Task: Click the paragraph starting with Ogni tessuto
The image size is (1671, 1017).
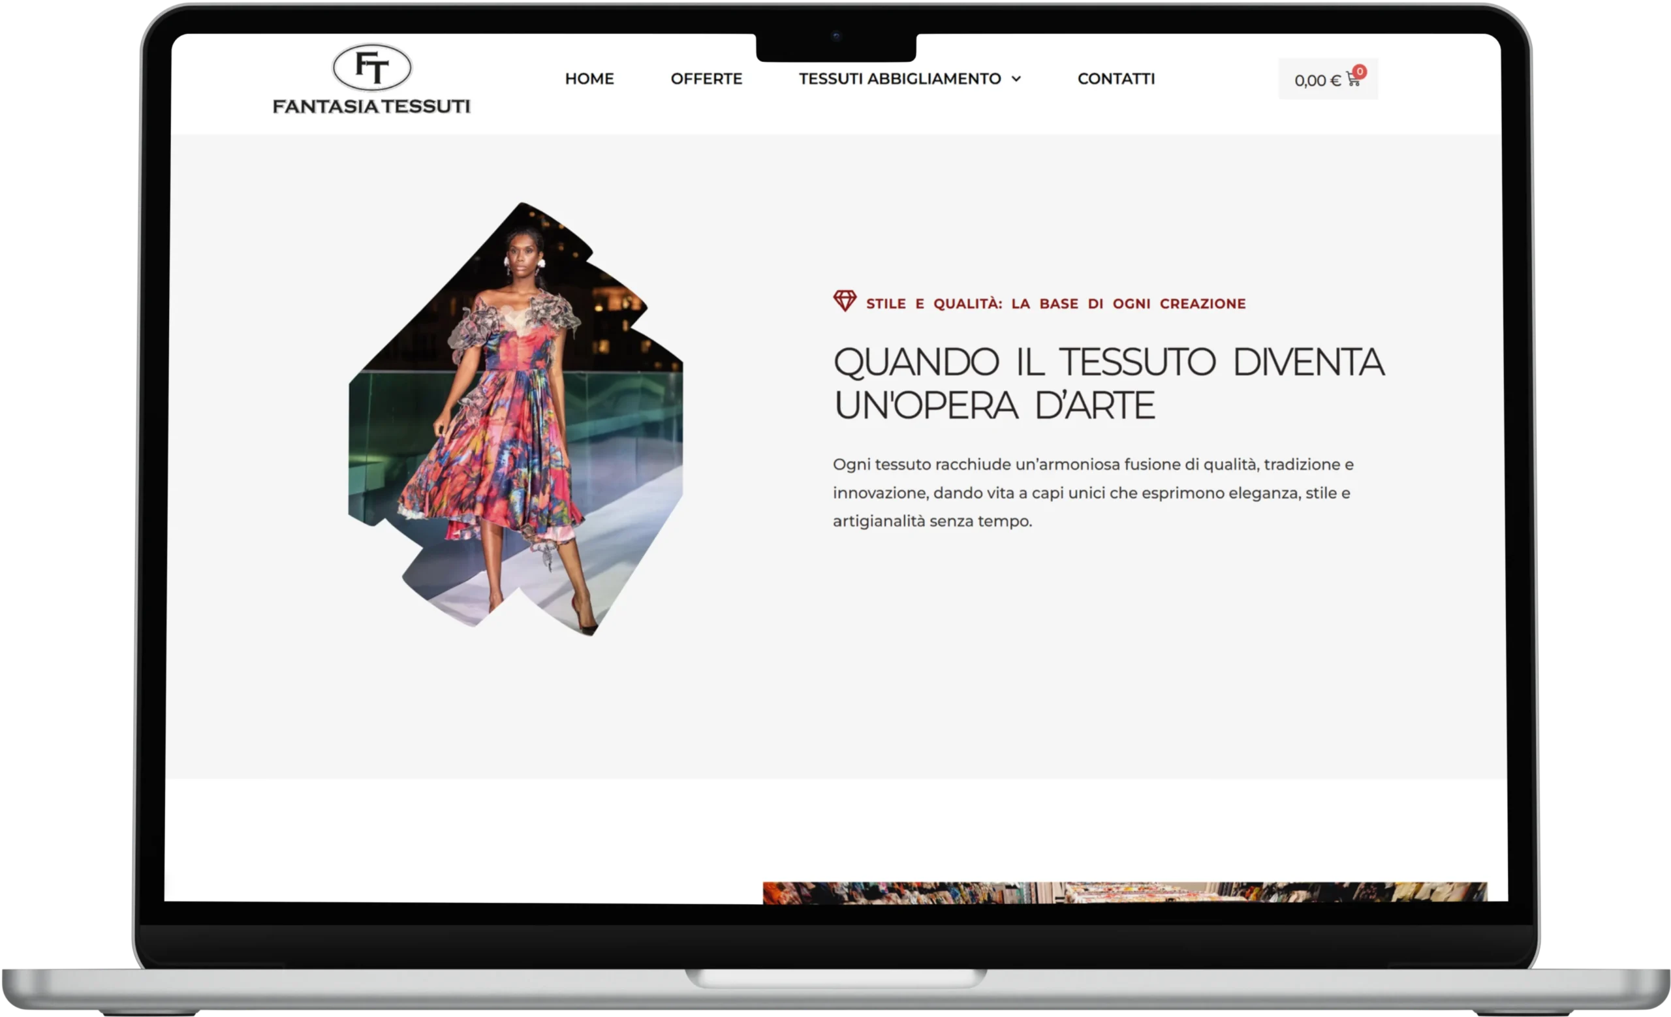Action: [1092, 493]
